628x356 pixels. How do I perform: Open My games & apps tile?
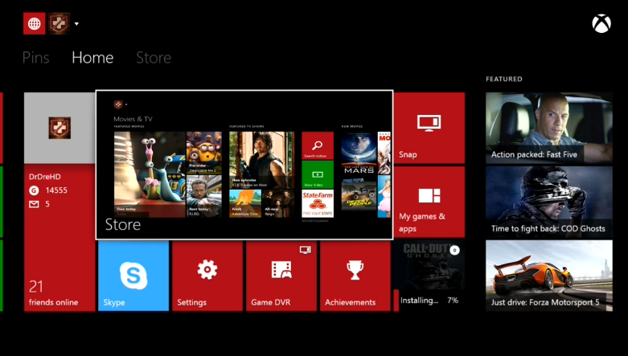pyautogui.click(x=429, y=202)
